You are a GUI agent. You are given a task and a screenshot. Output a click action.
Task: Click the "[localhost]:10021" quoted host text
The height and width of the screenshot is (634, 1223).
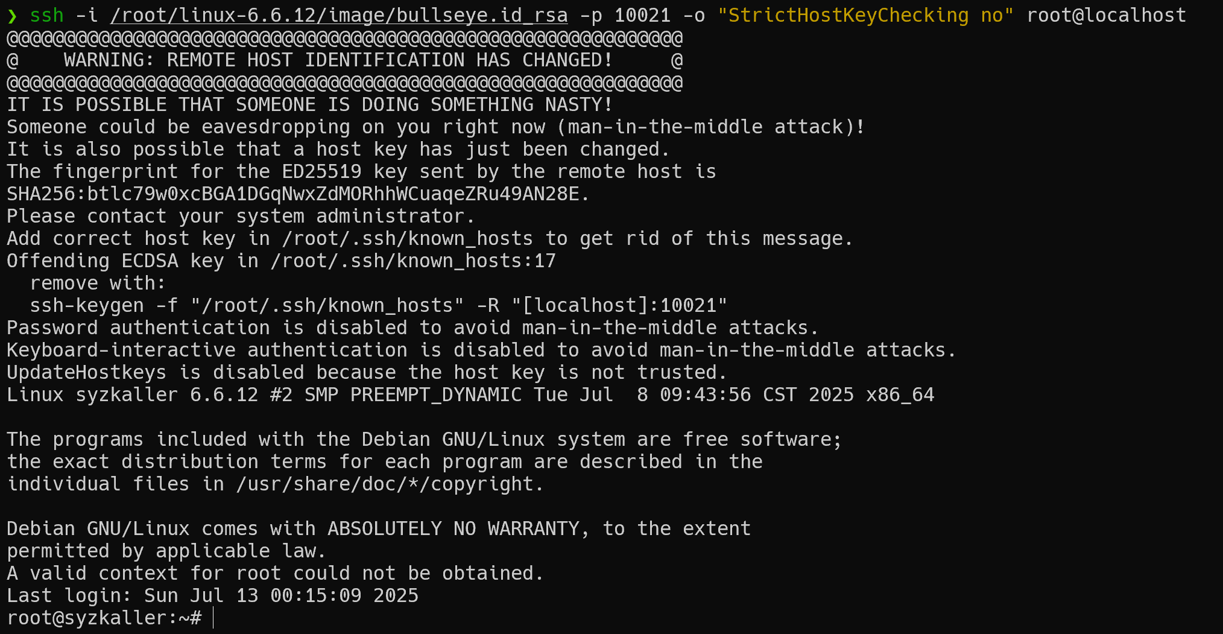[x=619, y=306]
